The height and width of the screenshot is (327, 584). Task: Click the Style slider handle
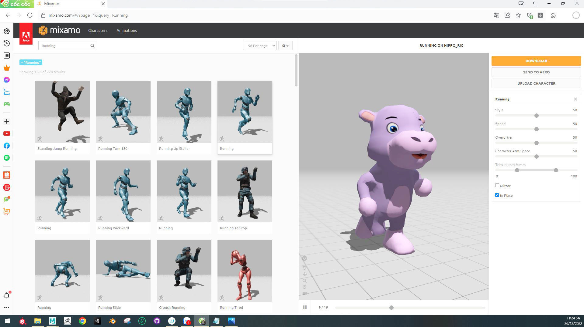coord(537,116)
